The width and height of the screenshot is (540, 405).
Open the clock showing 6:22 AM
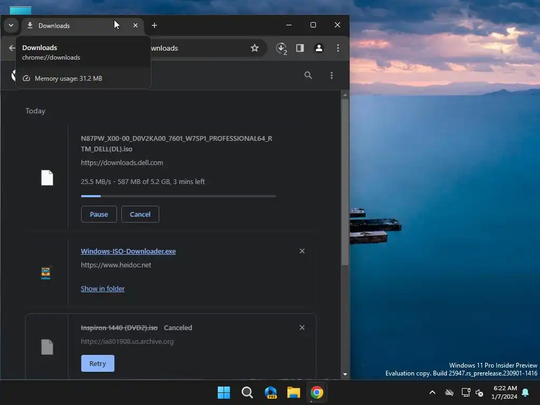[x=505, y=392]
